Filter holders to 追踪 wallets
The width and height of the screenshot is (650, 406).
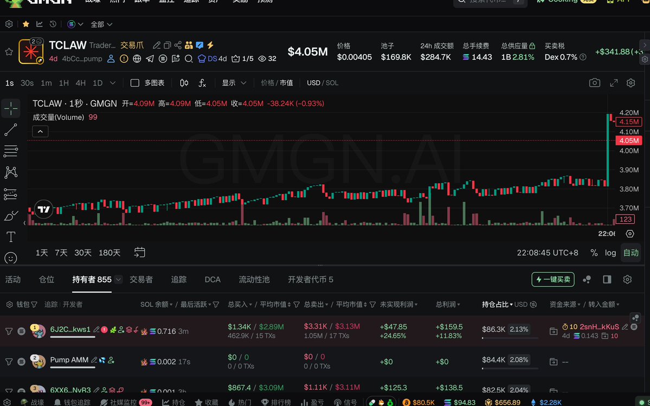click(x=50, y=305)
